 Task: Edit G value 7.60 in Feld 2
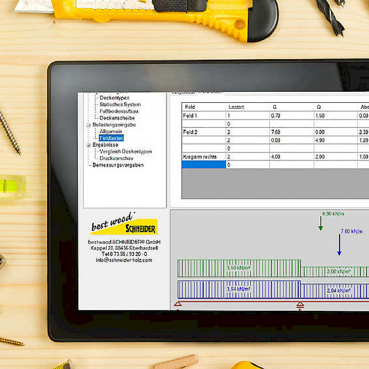click(x=292, y=132)
